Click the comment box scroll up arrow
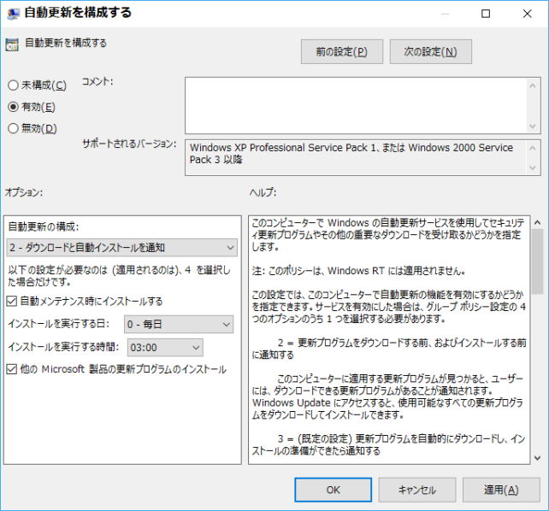Screen dimensions: 549x511 tap(533, 85)
